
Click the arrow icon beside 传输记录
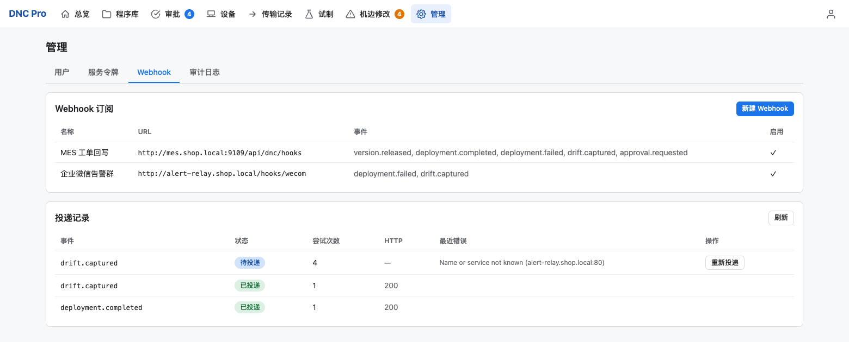click(253, 14)
